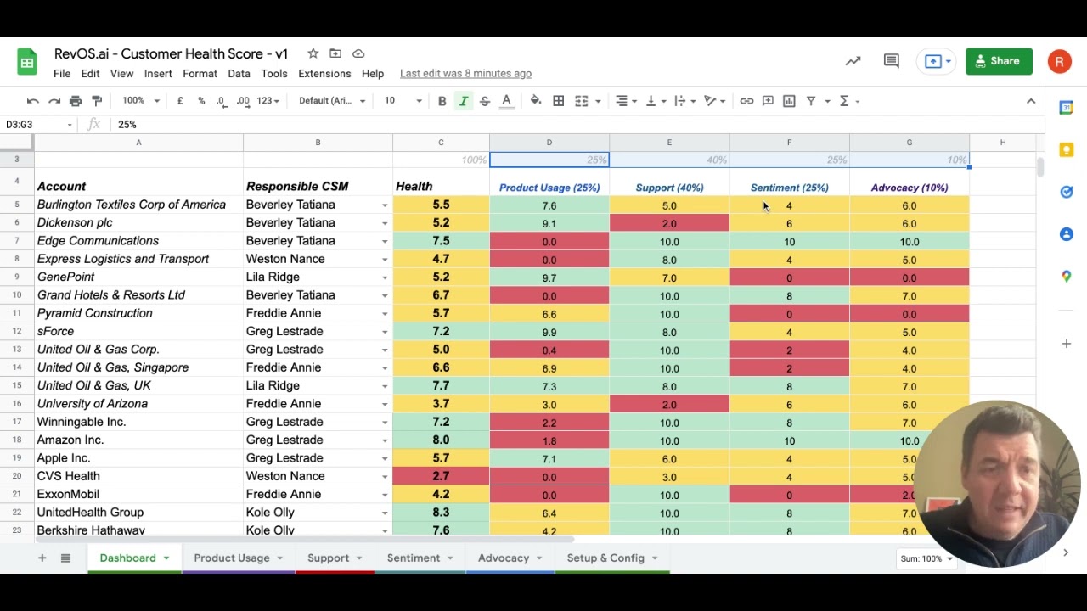1087x611 pixels.
Task: Click the Print icon
Action: [76, 101]
